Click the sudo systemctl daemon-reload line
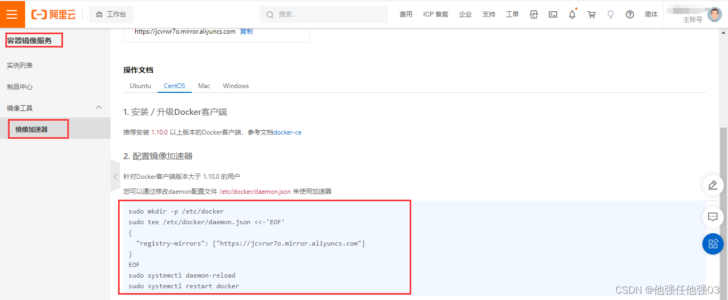This screenshot has height=300, width=728. tap(182, 275)
